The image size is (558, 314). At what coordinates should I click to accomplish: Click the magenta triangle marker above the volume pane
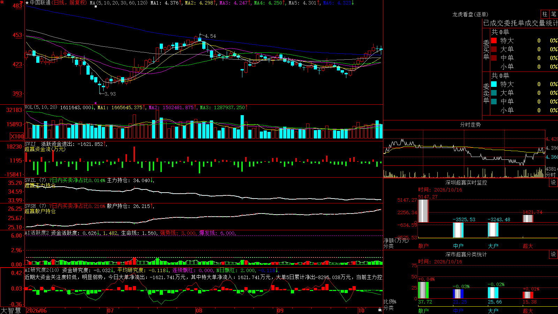click(96, 103)
